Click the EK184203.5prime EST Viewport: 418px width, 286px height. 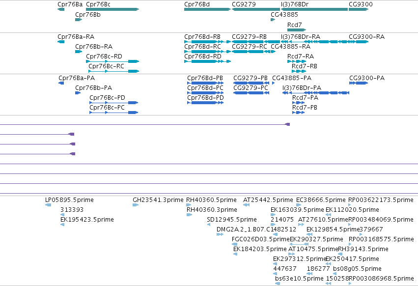[x=235, y=254]
